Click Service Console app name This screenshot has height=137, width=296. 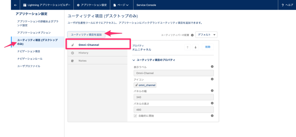click(146, 5)
